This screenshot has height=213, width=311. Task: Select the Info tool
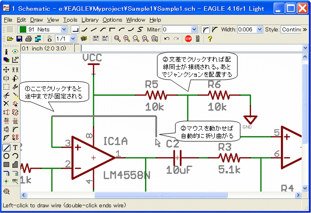coord(6,51)
